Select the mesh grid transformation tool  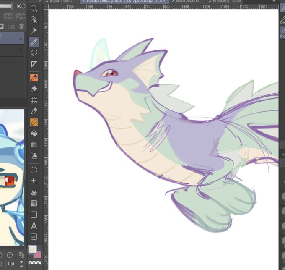point(34,100)
